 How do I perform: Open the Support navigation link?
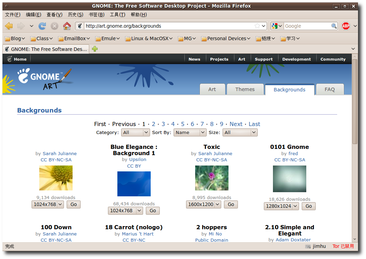coord(264,59)
